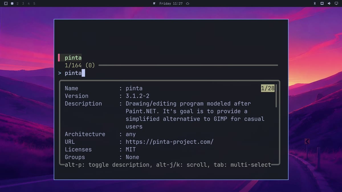The width and height of the screenshot is (342, 192).
Task: Open the volume speaker icon
Action: [x=329, y=3]
